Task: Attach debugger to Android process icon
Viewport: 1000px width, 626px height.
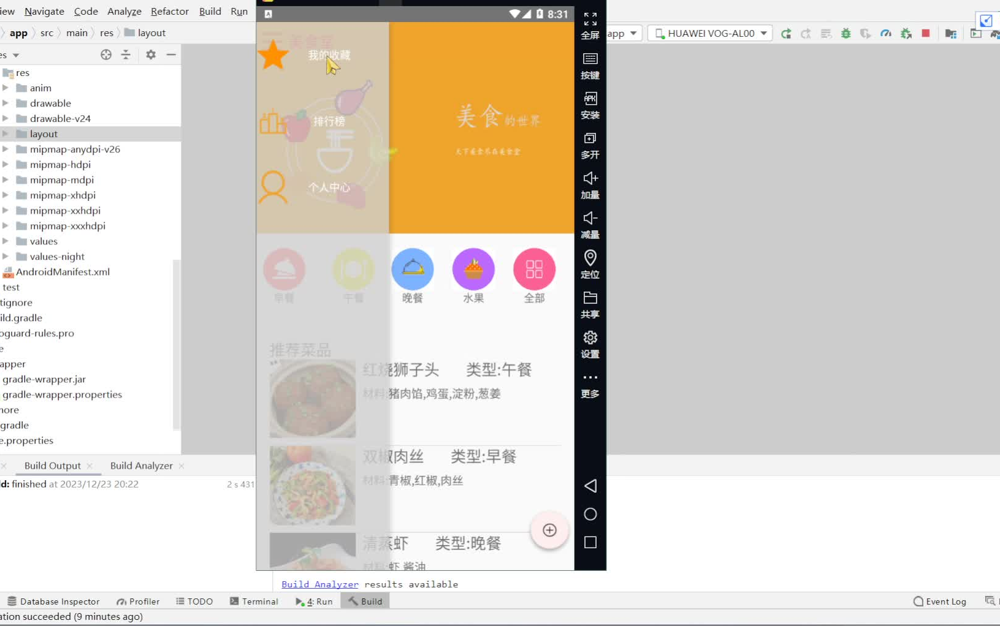Action: [x=906, y=34]
